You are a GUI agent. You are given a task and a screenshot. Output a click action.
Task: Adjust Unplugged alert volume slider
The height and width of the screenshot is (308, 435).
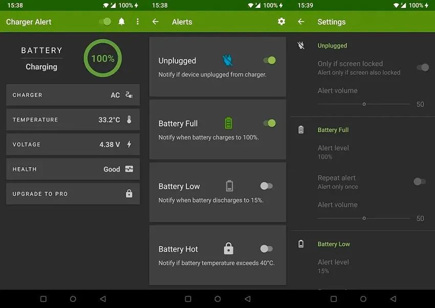click(x=364, y=104)
